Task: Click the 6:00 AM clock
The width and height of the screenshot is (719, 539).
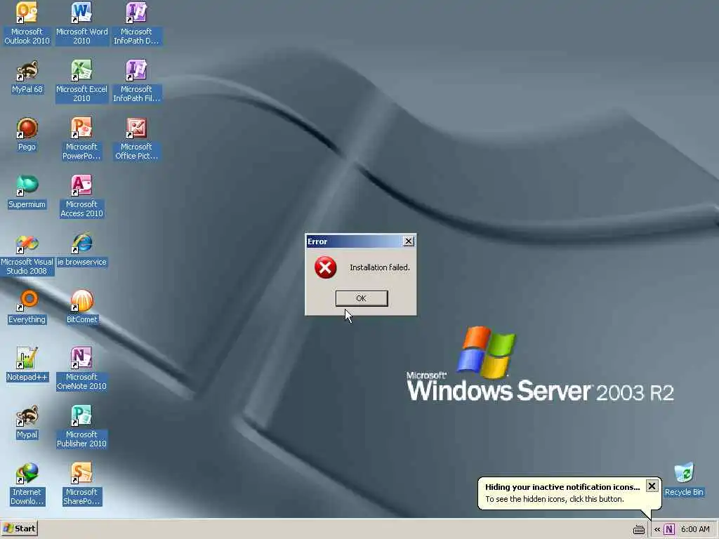Action: [x=695, y=529]
